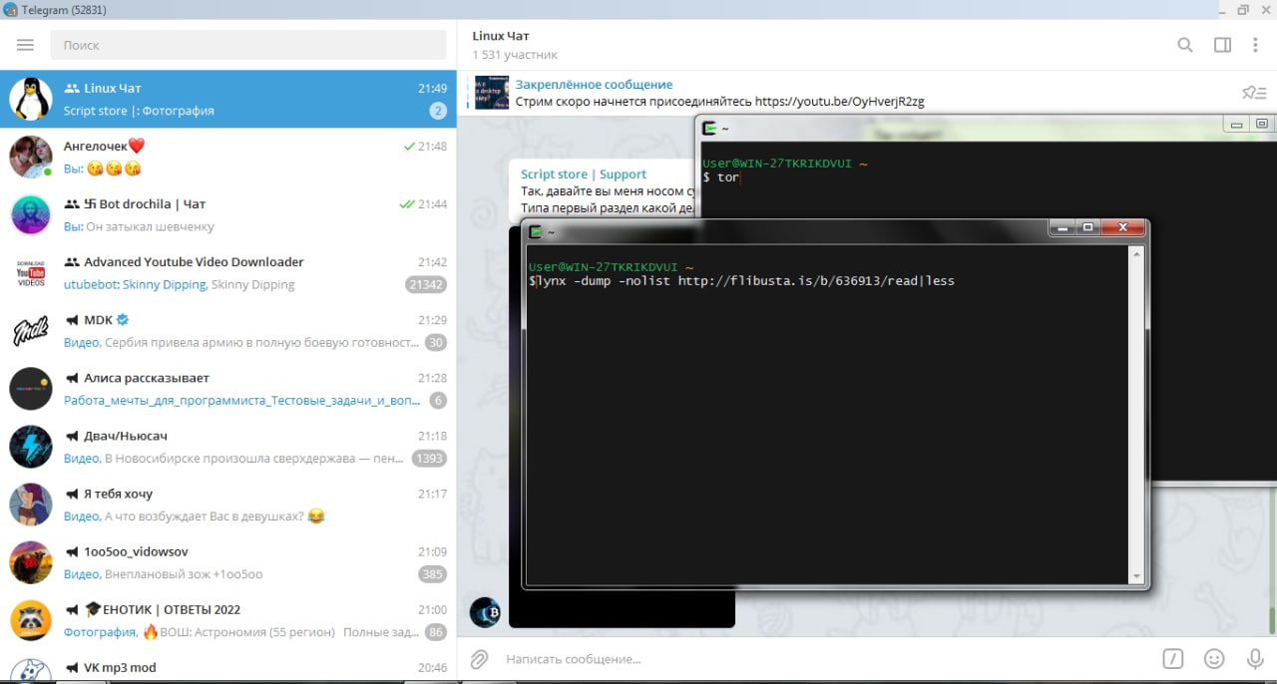1277x684 pixels.
Task: Open the ЕНОТИК | ОТВЕТЫ 2022 channel
Action: tap(228, 619)
